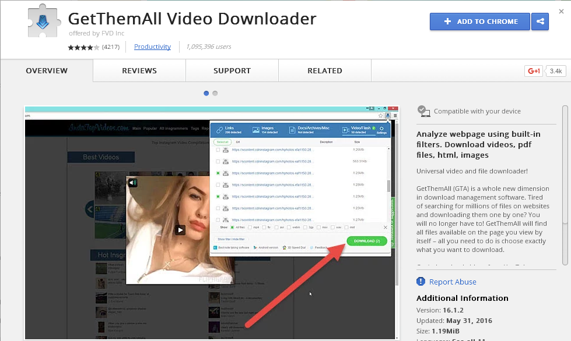Image resolution: width=571 pixels, height=341 pixels.
Task: Click the '1,095,396 users' text
Action: (x=208, y=47)
